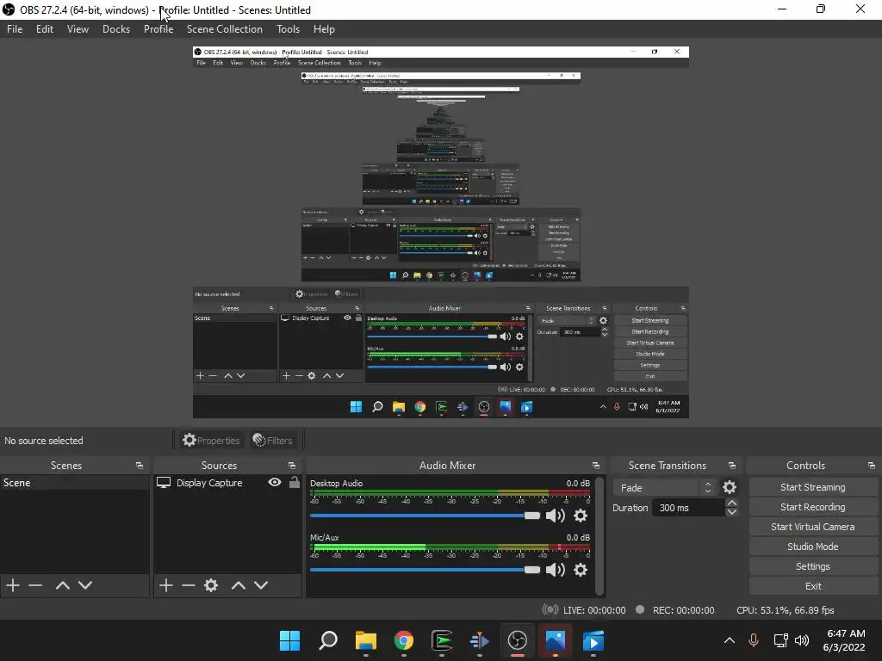Open Photos app from taskbar
This screenshot has width=882, height=661.
(556, 640)
